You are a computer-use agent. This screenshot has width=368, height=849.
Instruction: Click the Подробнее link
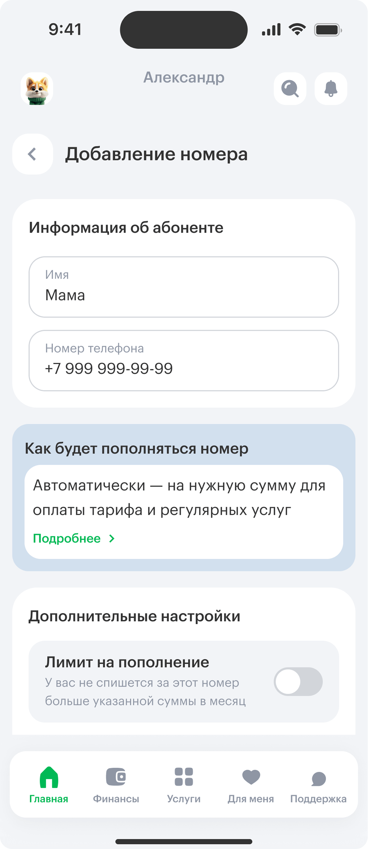(x=67, y=539)
